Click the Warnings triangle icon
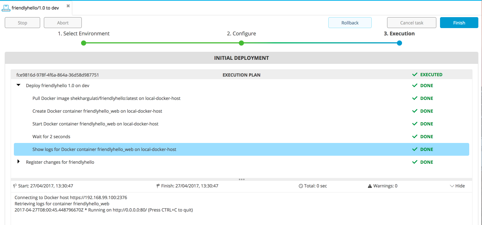Viewport: 482px width, 225px height. coord(370,186)
